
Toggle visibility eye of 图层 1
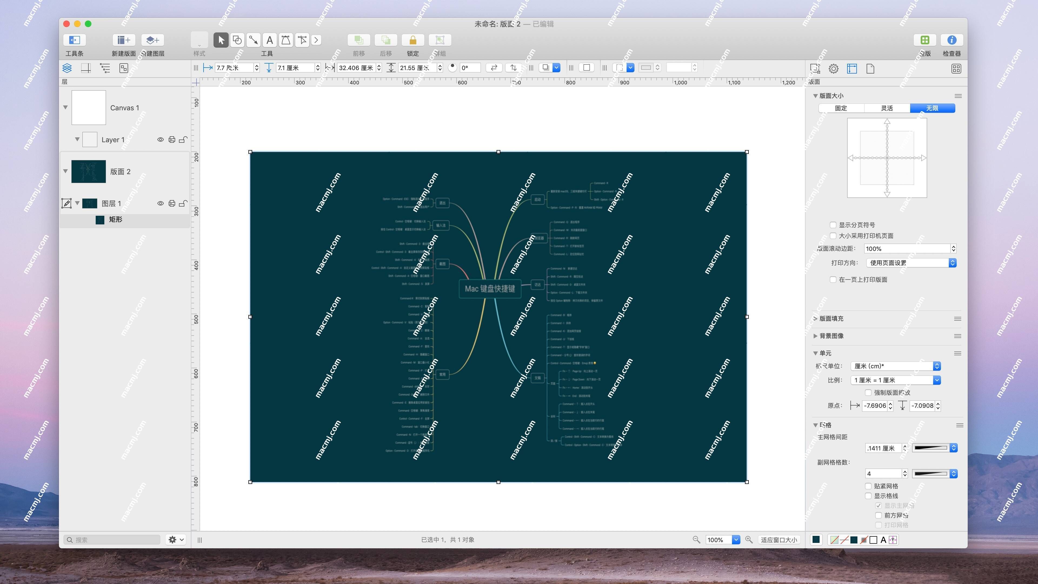(160, 204)
